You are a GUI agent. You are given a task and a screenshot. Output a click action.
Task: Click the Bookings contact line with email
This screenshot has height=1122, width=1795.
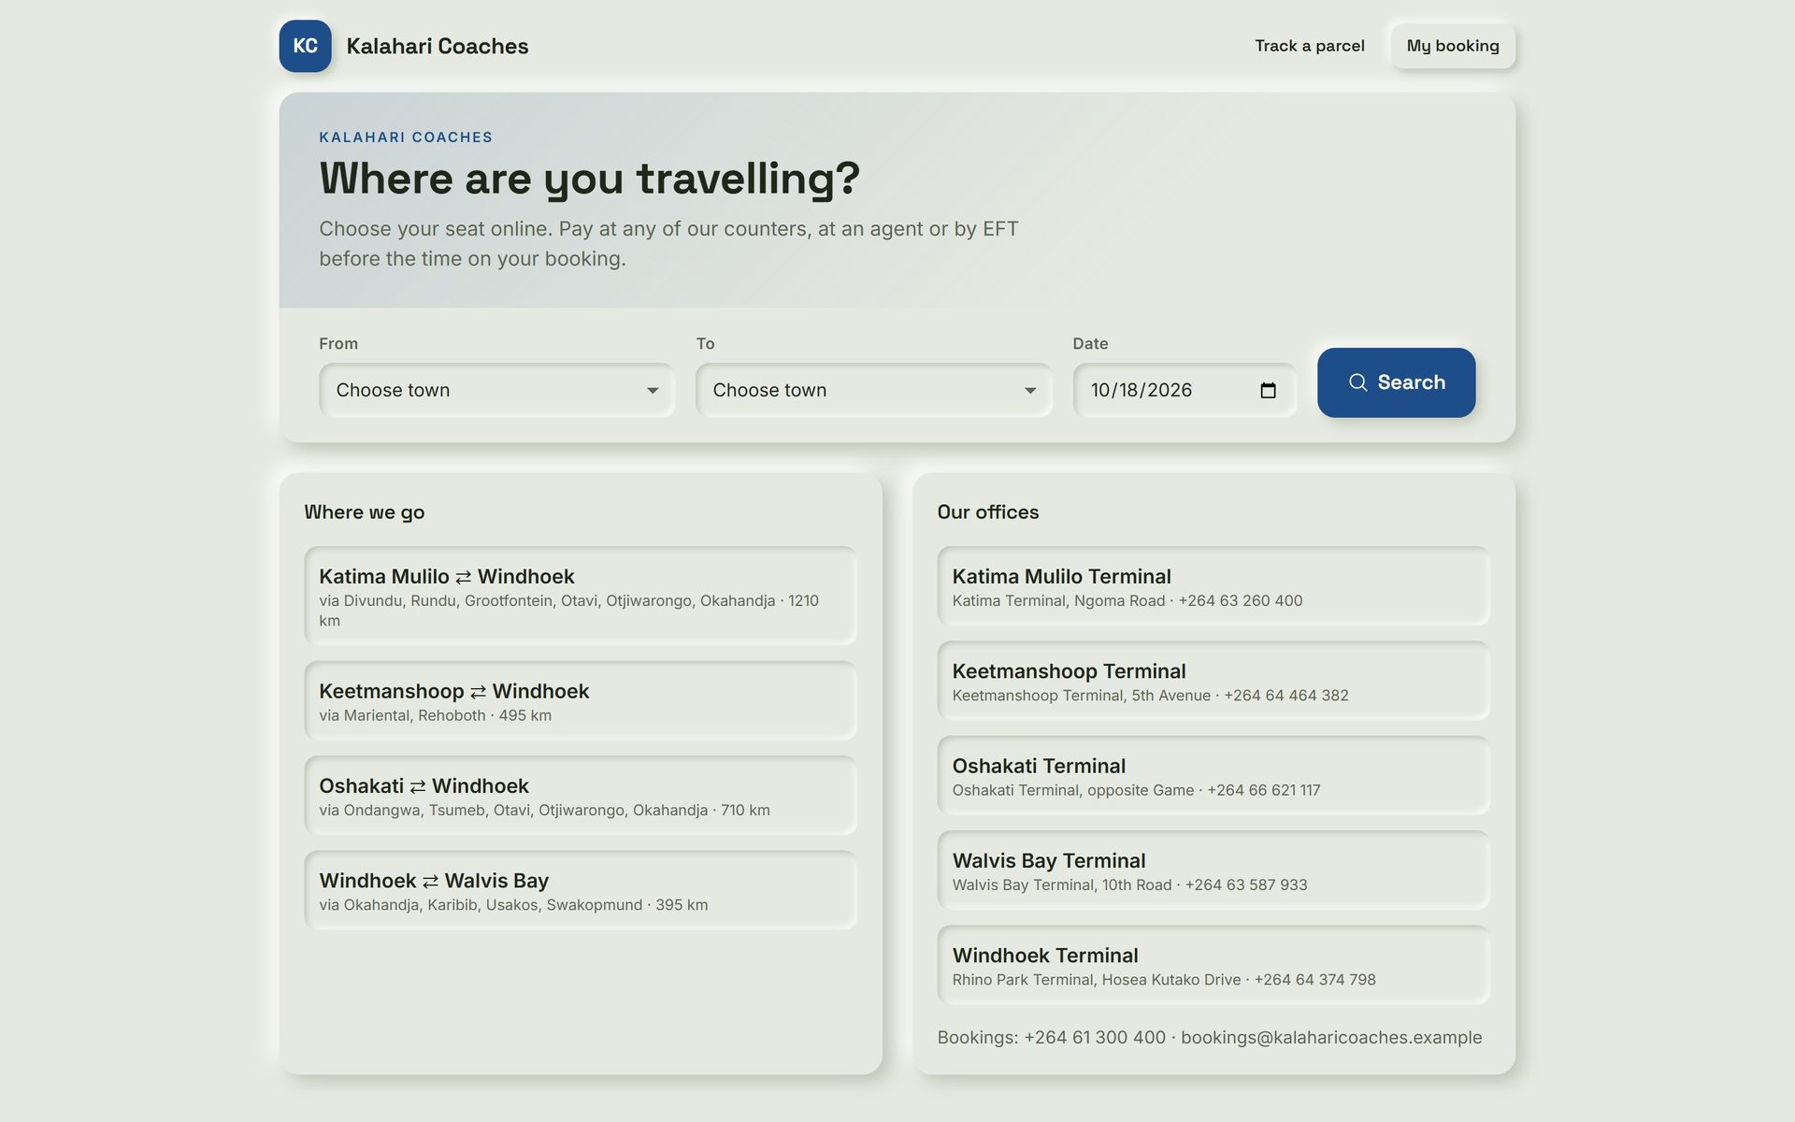[x=1209, y=1038]
